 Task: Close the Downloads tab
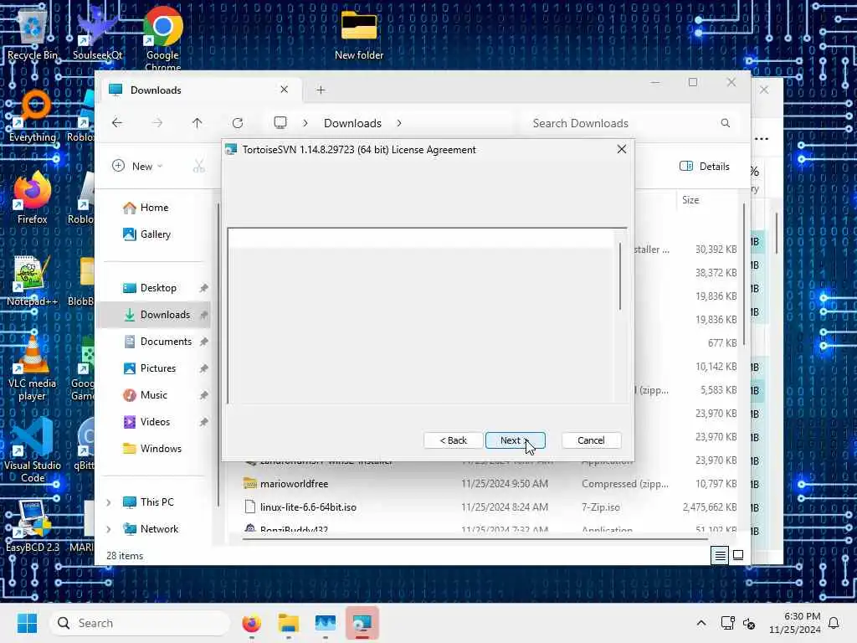coord(285,90)
